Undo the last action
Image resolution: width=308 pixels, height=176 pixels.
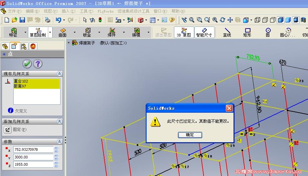pos(58,20)
